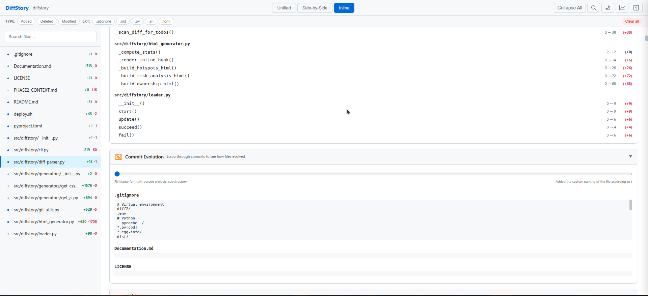
Task: Click the Collapse All button
Action: pos(570,8)
